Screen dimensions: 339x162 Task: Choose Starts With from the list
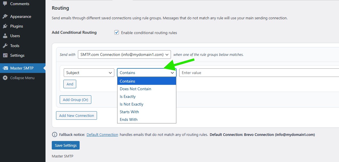point(129,112)
